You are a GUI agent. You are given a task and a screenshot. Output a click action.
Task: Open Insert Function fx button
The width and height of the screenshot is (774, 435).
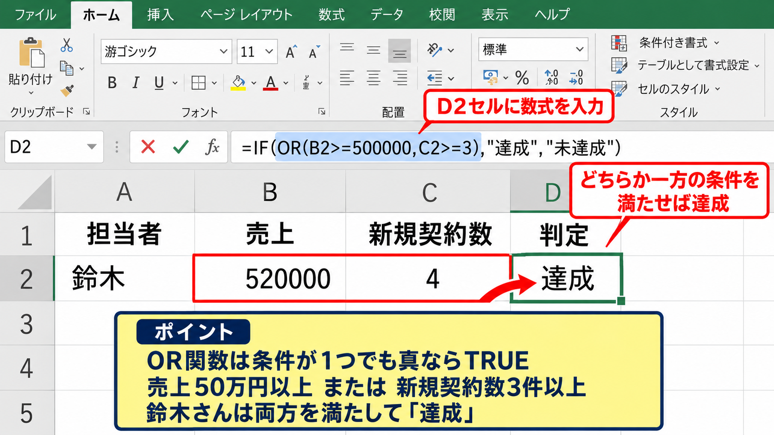point(212,147)
